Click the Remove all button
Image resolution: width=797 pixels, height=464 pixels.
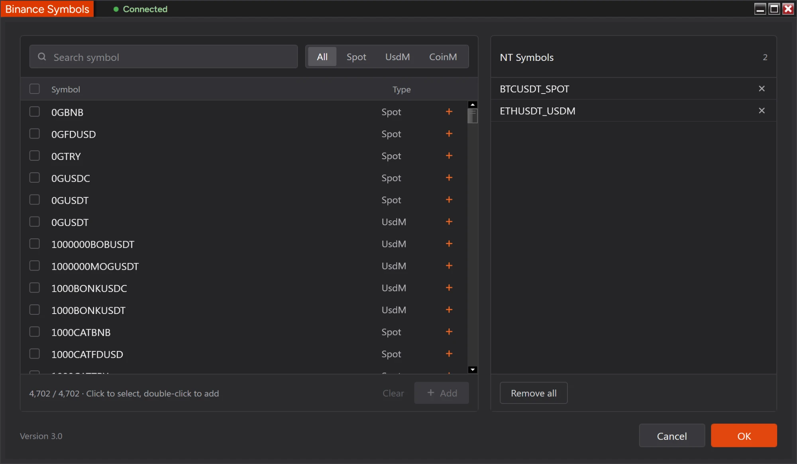coord(534,393)
